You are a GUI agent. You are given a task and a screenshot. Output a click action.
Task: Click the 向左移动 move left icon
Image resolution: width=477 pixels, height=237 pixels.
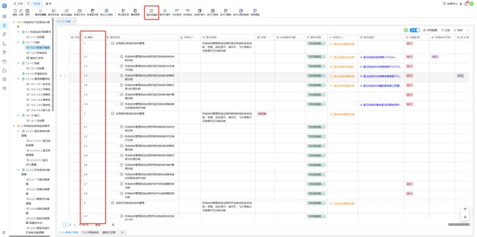[x=177, y=11]
